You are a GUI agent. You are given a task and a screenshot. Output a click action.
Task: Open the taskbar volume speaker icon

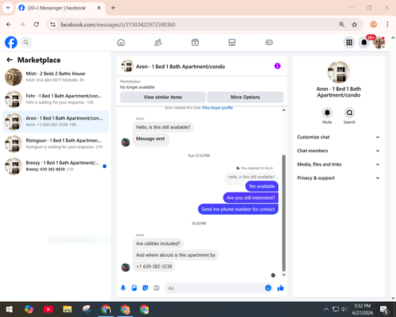345,309
